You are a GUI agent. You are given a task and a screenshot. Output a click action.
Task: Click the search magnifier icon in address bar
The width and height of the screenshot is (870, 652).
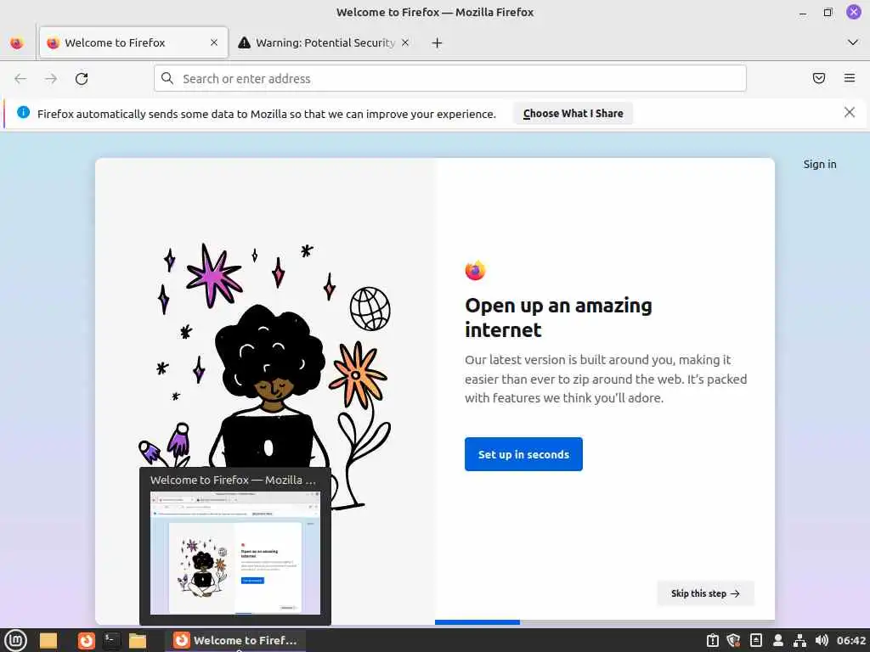167,78
